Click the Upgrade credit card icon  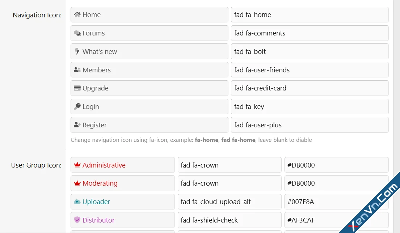[77, 88]
